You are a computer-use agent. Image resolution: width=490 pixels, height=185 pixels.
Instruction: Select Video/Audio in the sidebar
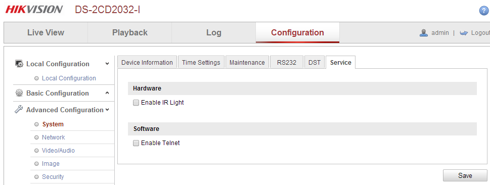[x=59, y=151]
